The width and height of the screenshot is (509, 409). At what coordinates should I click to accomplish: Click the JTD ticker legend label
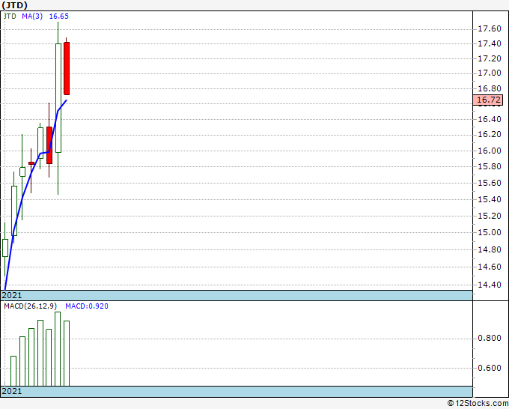(10, 16)
